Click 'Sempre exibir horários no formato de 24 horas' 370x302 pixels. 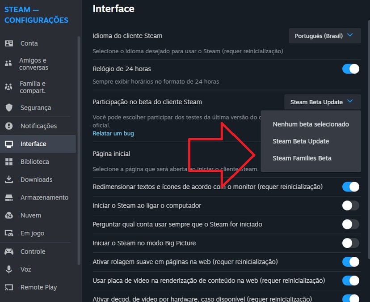(156, 81)
